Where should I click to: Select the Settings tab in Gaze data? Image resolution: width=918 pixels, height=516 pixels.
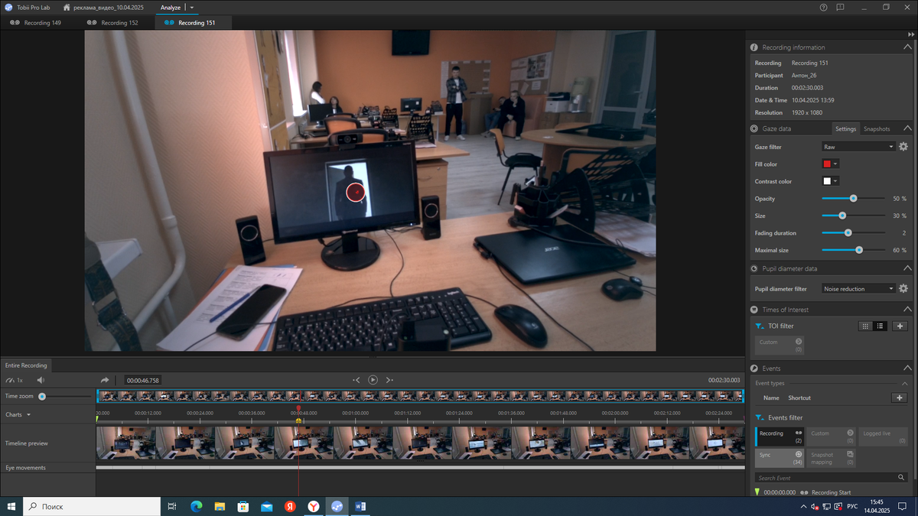[x=846, y=129]
